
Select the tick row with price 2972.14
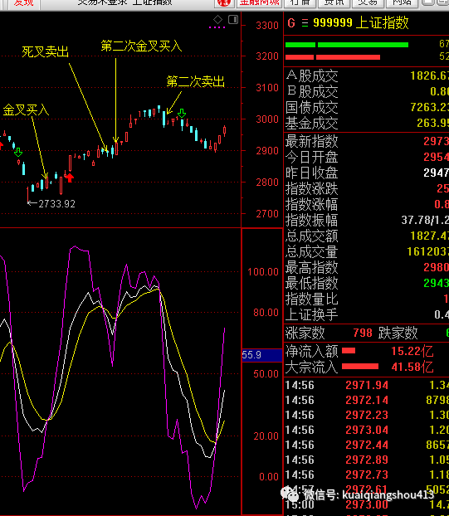(366, 400)
